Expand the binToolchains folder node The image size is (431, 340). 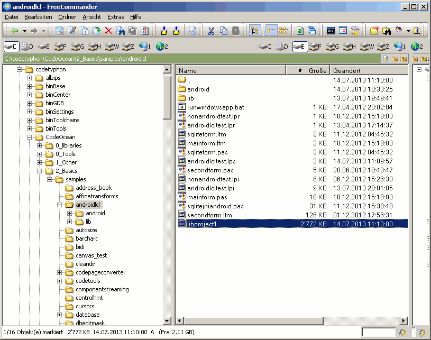pyautogui.click(x=30, y=120)
